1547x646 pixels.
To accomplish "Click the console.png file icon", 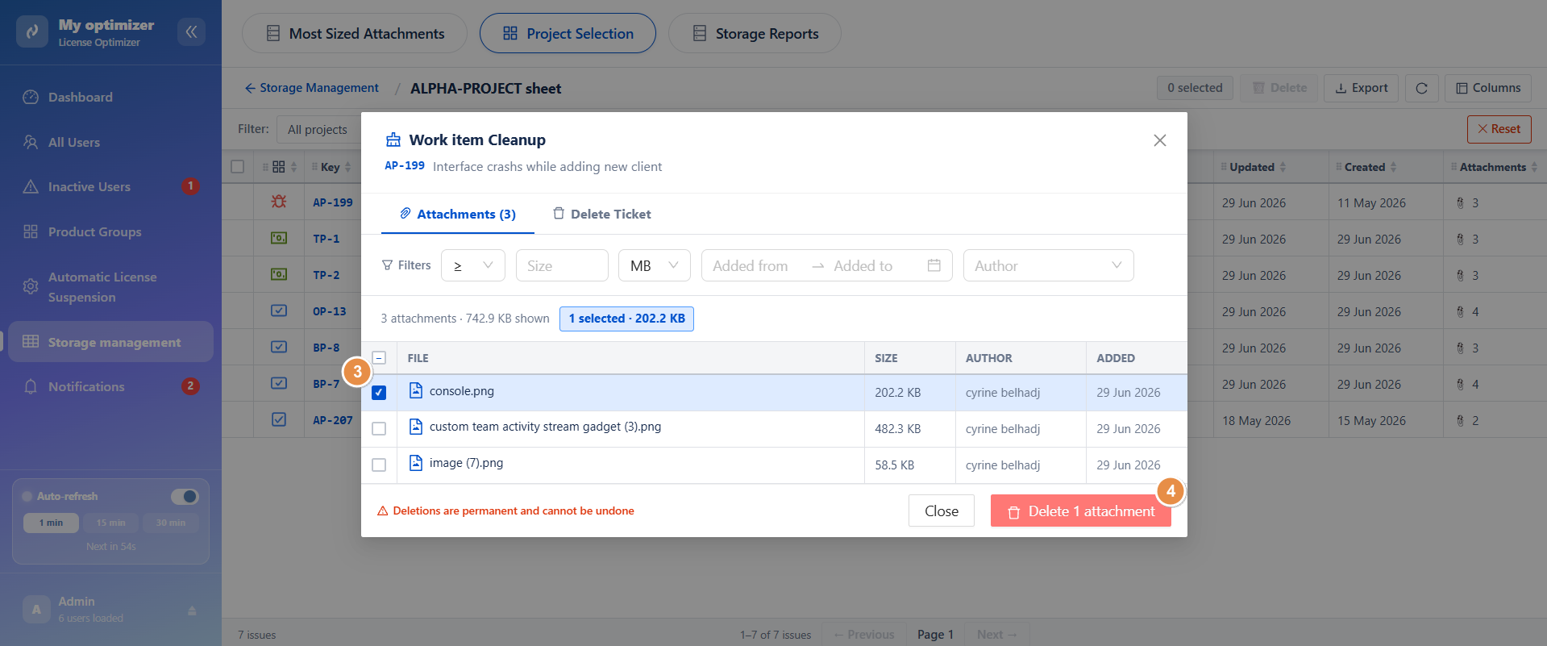I will tap(416, 391).
